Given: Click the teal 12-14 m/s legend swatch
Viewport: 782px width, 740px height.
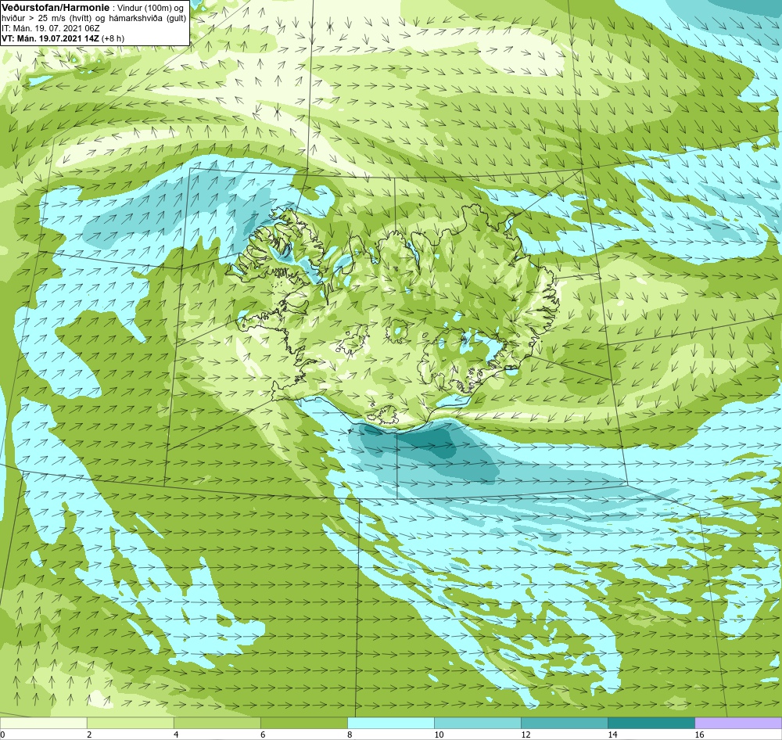Looking at the screenshot, I should pyautogui.click(x=564, y=723).
